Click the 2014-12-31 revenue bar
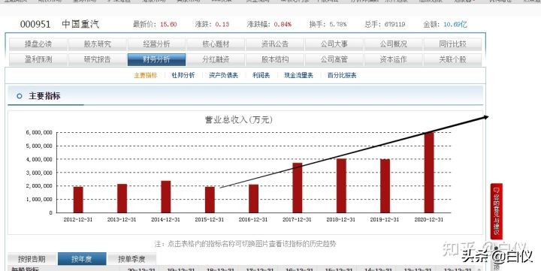The image size is (541, 271). point(166,197)
